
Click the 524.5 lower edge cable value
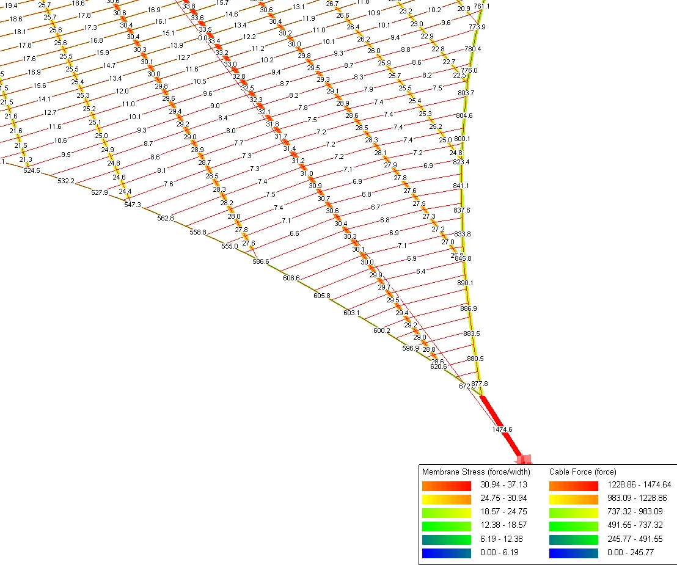[32, 170]
